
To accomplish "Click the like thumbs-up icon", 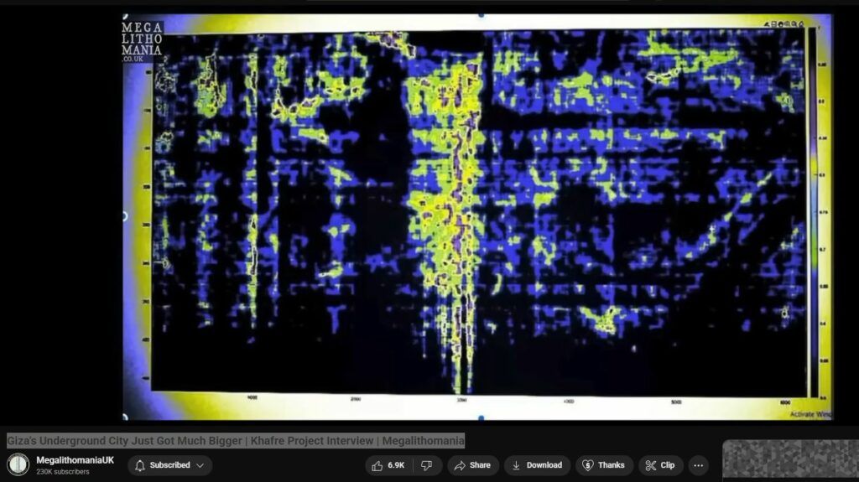I will [378, 465].
